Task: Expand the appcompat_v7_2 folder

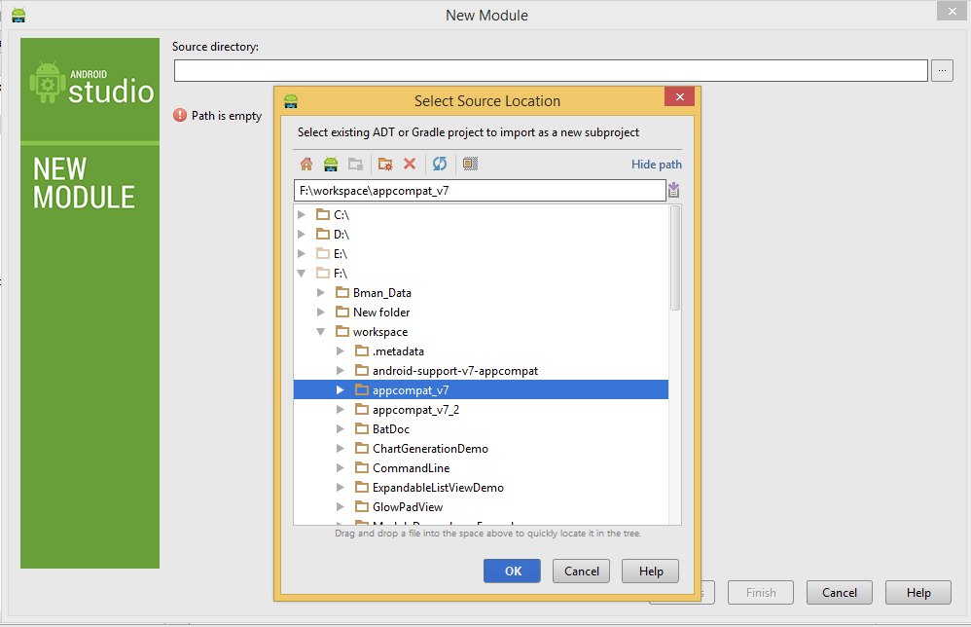Action: coord(341,410)
